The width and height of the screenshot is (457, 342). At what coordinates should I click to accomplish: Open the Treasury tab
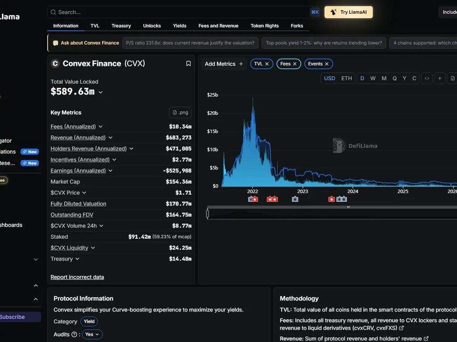click(121, 26)
